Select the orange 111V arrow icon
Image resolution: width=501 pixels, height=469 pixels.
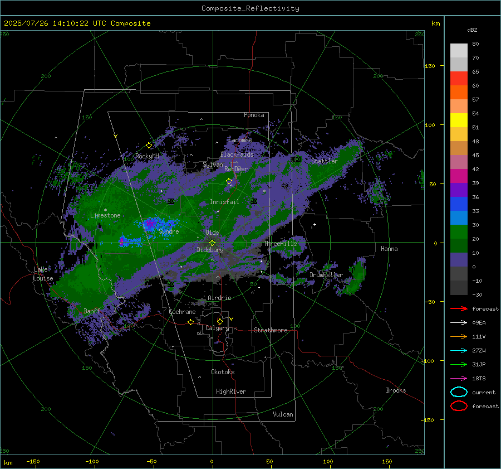459,336
